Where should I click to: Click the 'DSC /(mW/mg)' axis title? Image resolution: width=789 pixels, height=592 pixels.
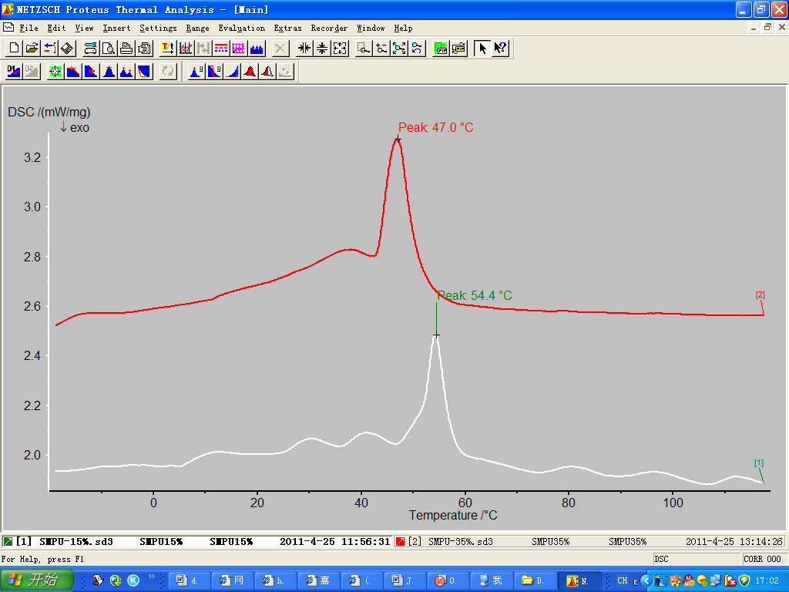coord(49,112)
